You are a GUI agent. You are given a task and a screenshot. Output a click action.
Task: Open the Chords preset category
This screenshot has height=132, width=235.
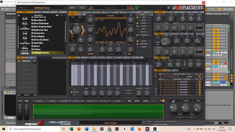tap(25, 19)
